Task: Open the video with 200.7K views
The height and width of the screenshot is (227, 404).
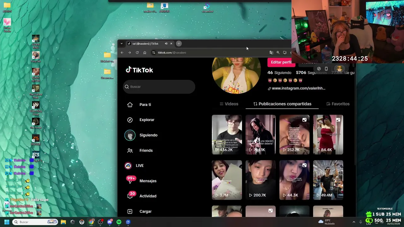Action: 260,180
